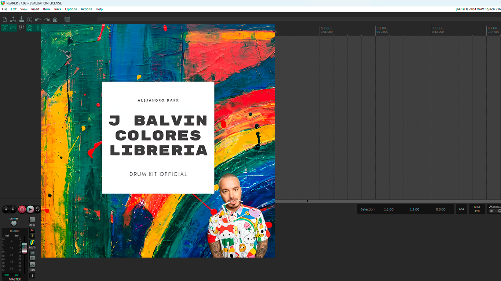The width and height of the screenshot is (501, 281).
Task: Toggle envelope-points-move-with-items icon
Action: 30,28
